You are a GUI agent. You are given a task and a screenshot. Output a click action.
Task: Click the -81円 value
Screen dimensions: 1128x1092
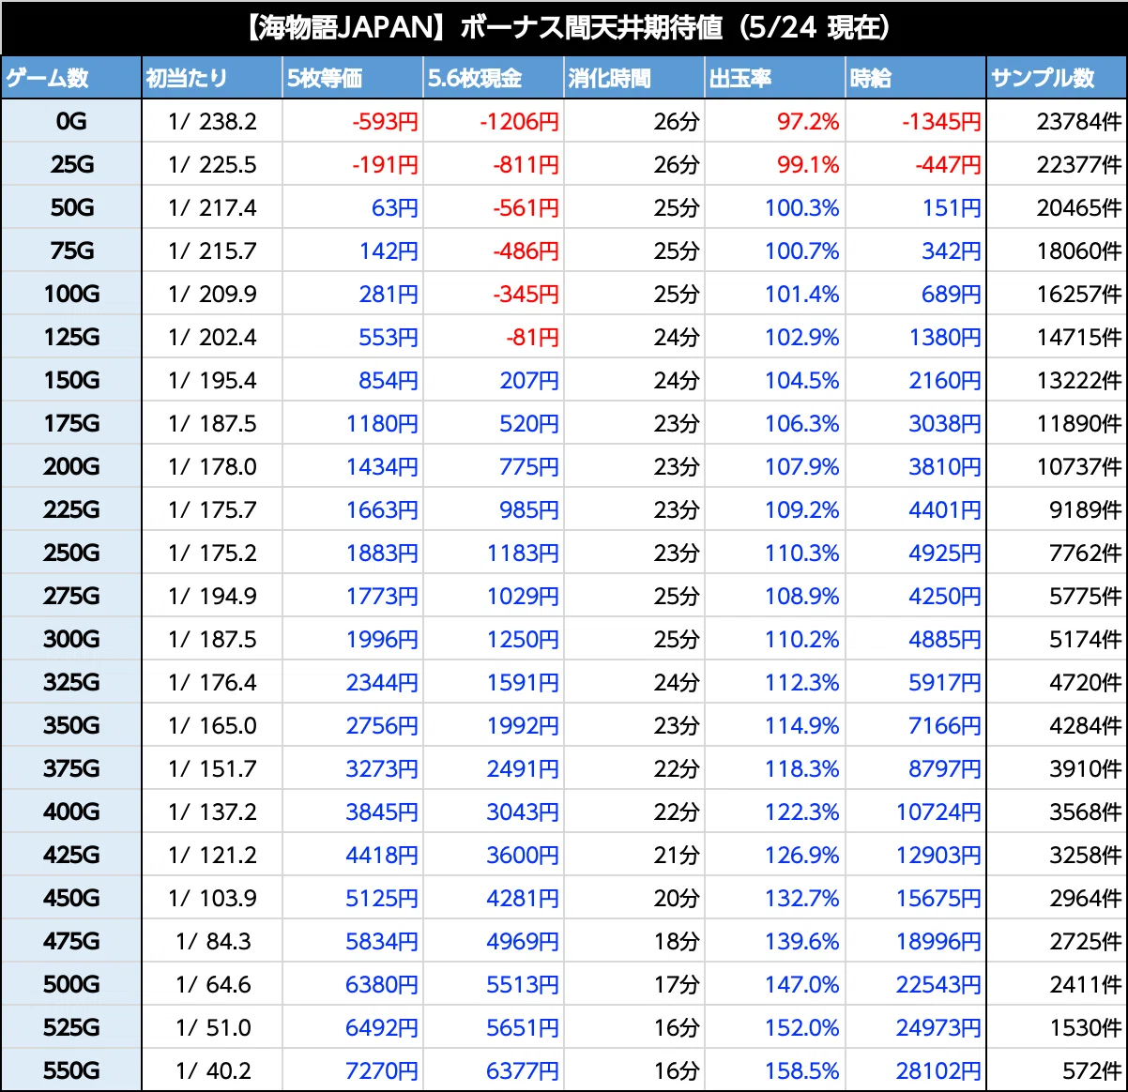[x=532, y=337]
